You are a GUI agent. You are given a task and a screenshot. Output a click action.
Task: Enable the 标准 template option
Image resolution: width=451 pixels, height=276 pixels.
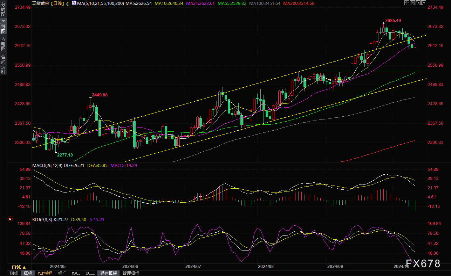[62, 273]
